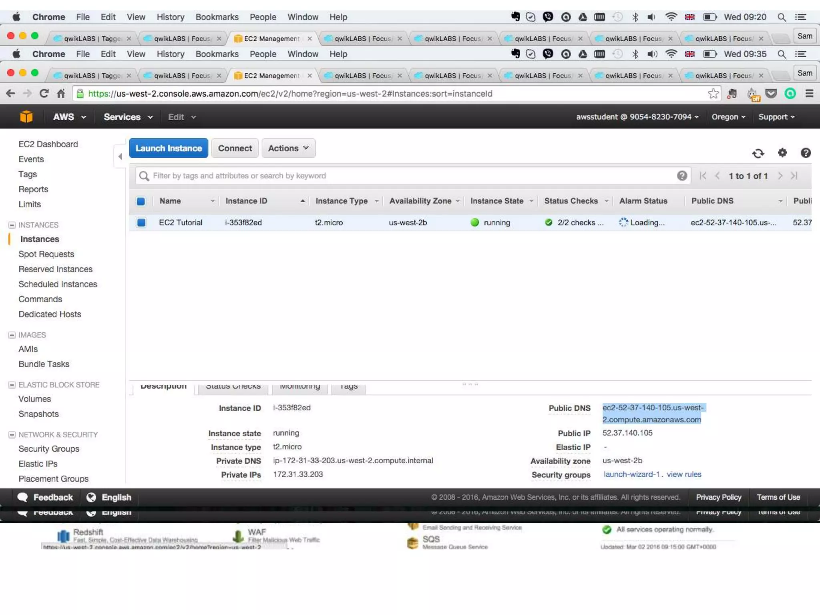Go to previous results page arrow
Screen dimensions: 820x615
(x=717, y=176)
